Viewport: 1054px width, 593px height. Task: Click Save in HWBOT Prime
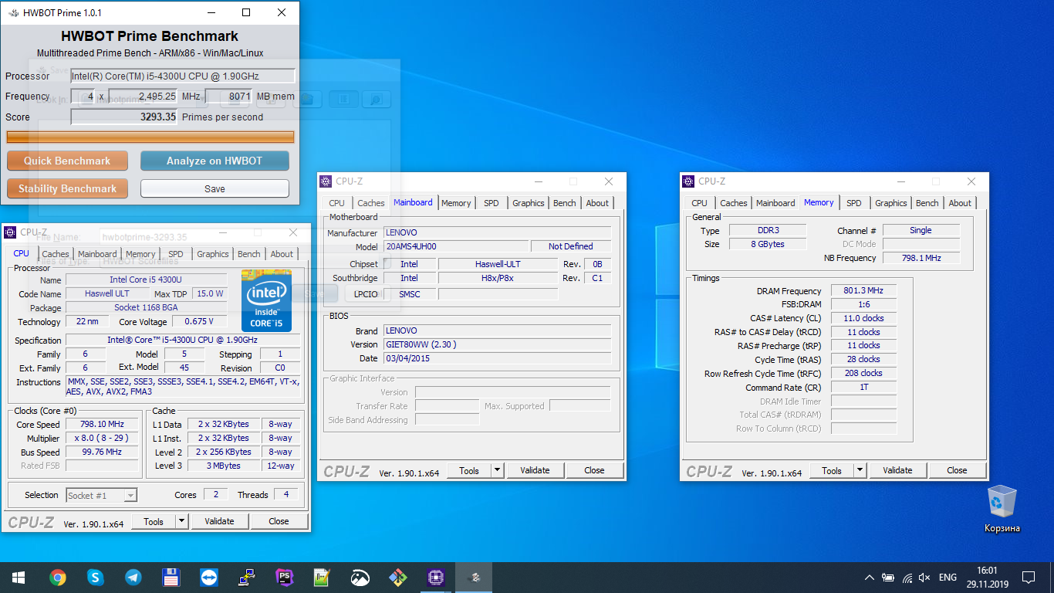click(215, 188)
